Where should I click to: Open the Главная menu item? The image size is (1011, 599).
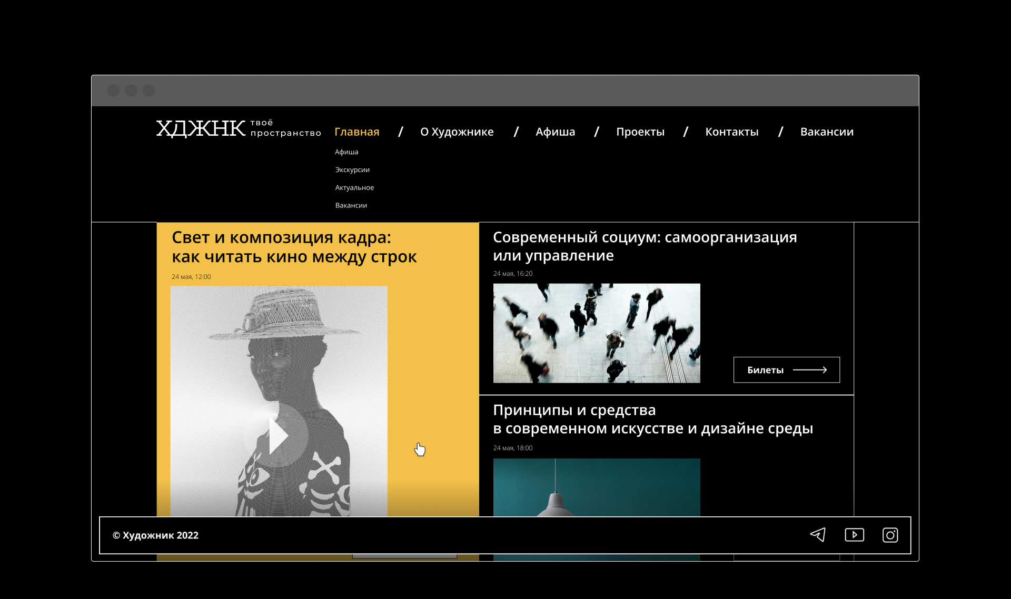pyautogui.click(x=356, y=132)
